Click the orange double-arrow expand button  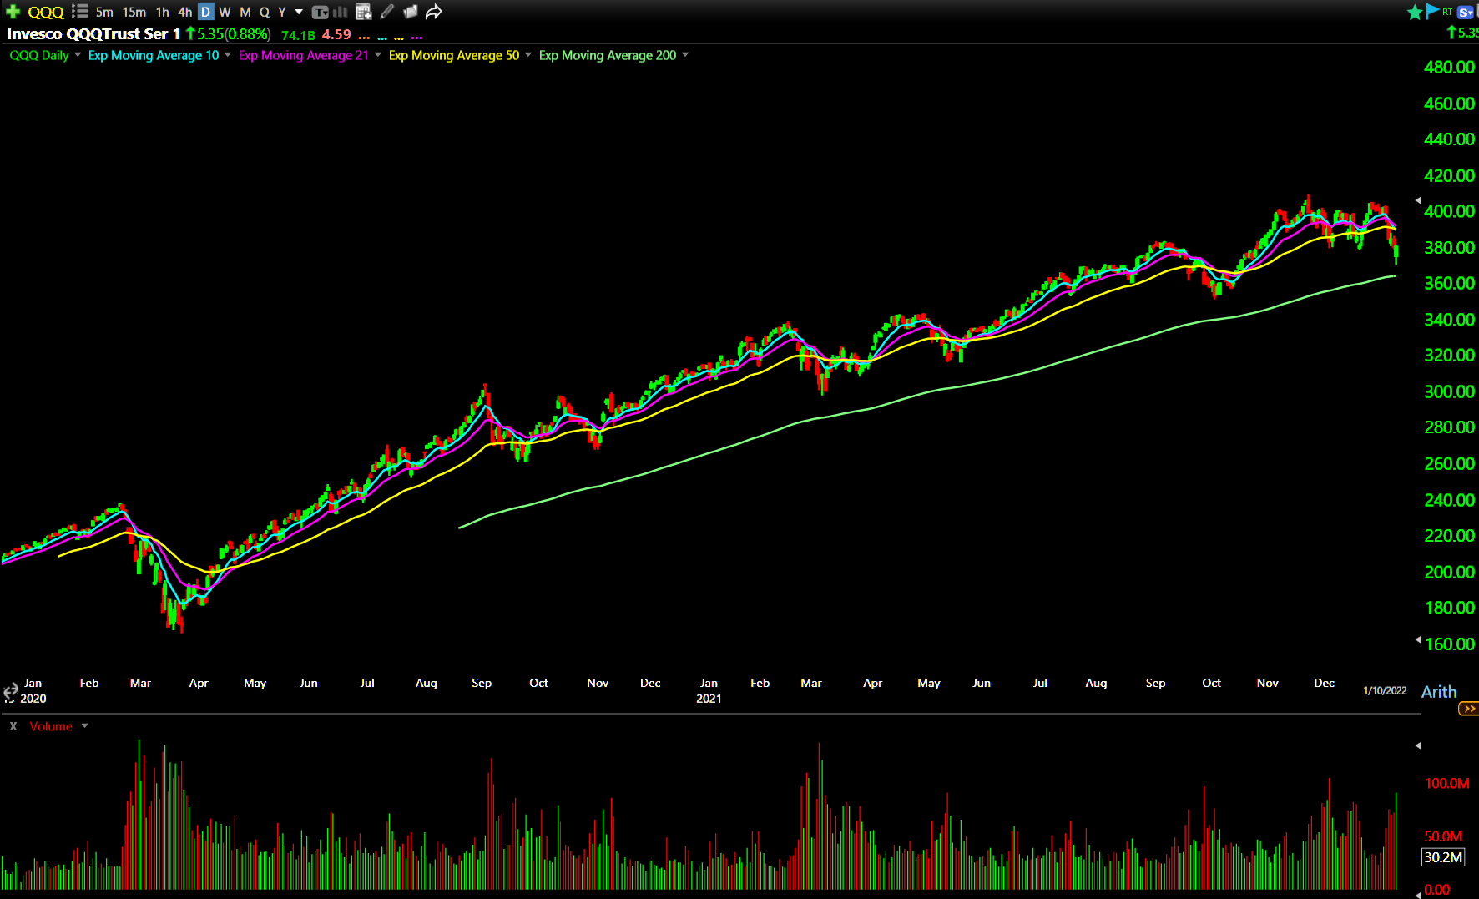click(x=1468, y=709)
